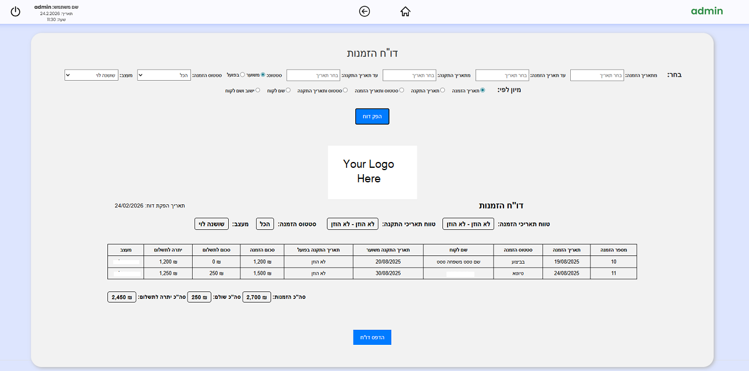
Task: Focus the 'מתאריך הזמנה' date field
Action: point(597,75)
